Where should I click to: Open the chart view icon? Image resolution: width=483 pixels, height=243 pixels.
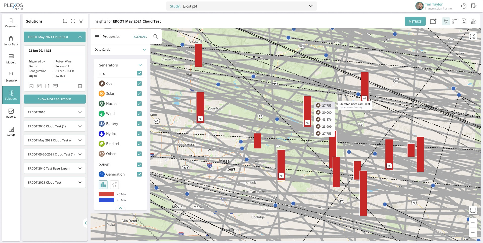coord(473,21)
